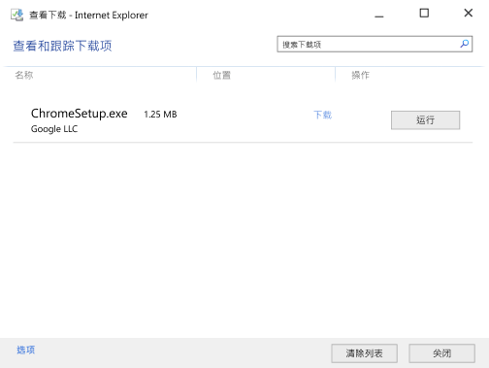Focus the 搜索下载项 search field

click(x=375, y=44)
